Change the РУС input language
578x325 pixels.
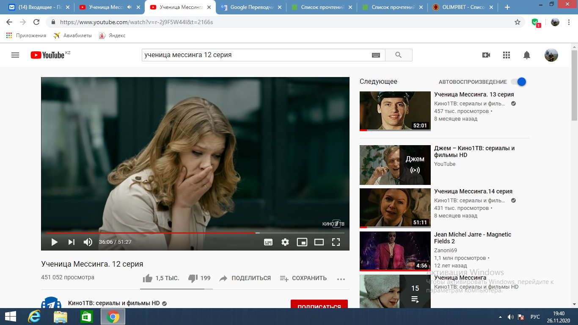coord(535,317)
